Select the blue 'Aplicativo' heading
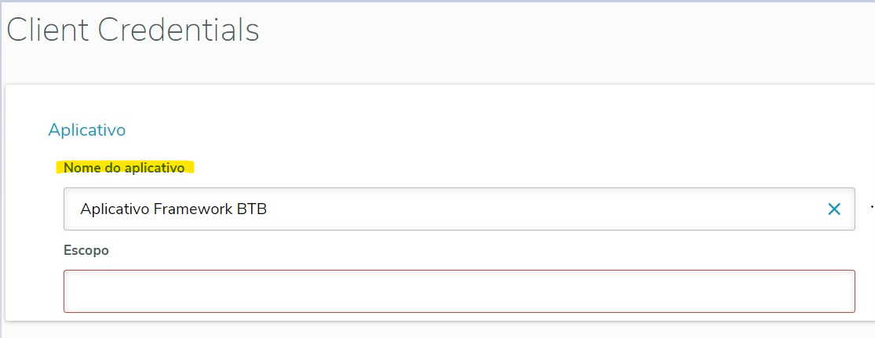The height and width of the screenshot is (338, 875). pos(87,129)
